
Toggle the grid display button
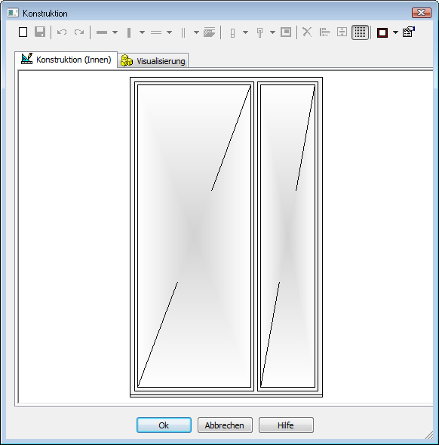[360, 32]
